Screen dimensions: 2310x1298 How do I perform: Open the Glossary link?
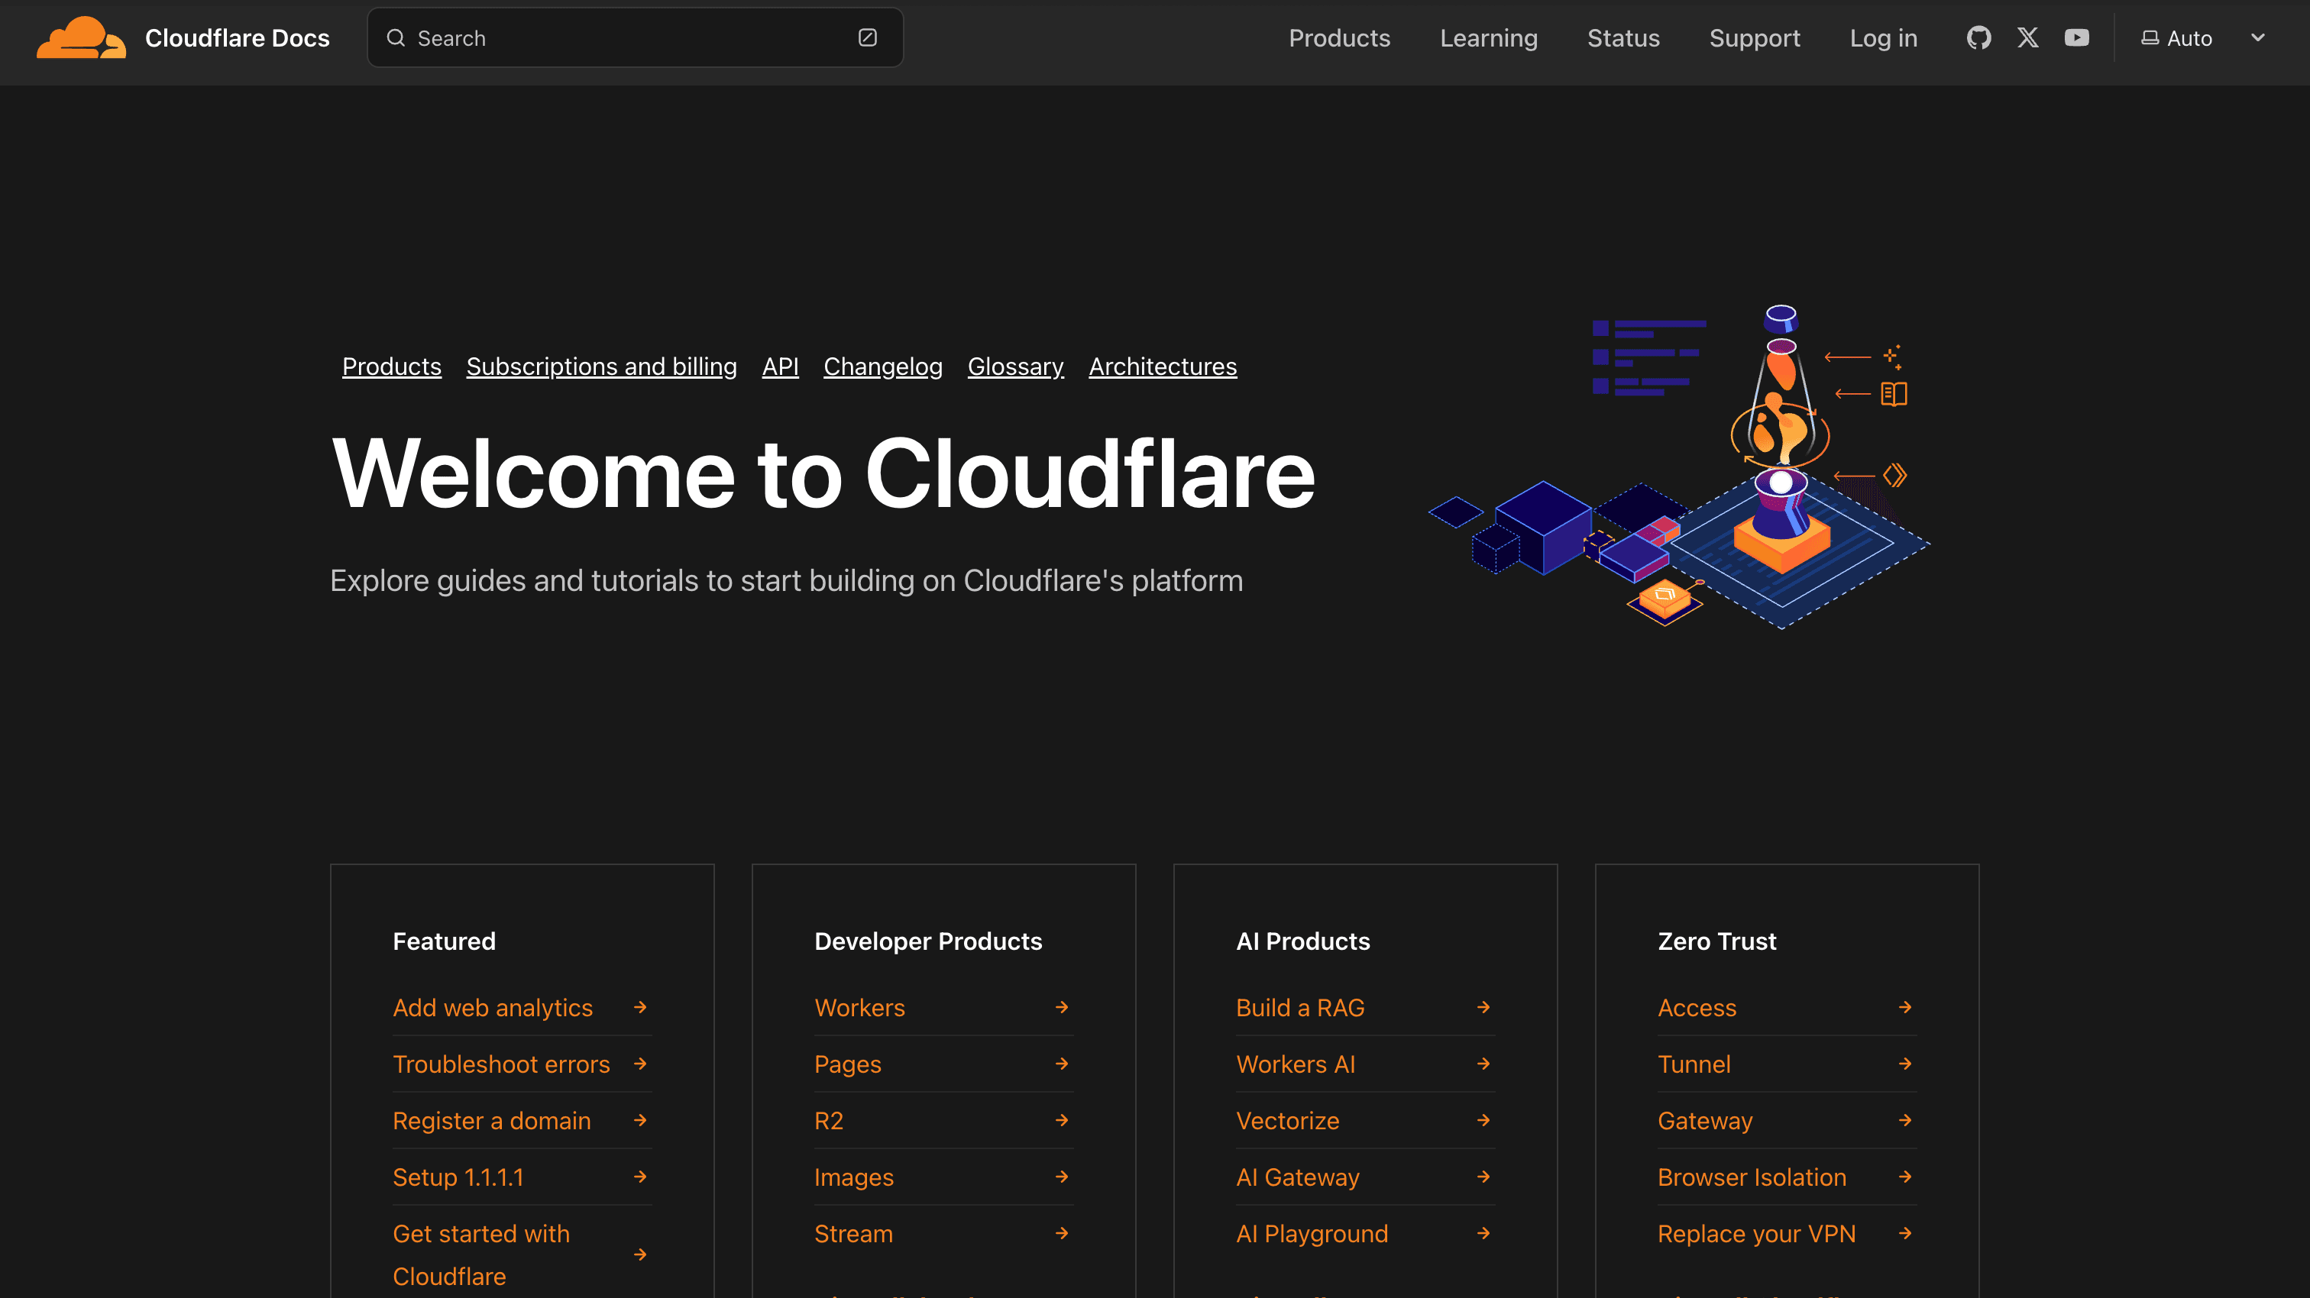pos(1016,366)
